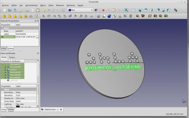The height and width of the screenshot is (118, 189).
Task: Expand the Extrude038 tree item
Action: [x=5, y=67]
